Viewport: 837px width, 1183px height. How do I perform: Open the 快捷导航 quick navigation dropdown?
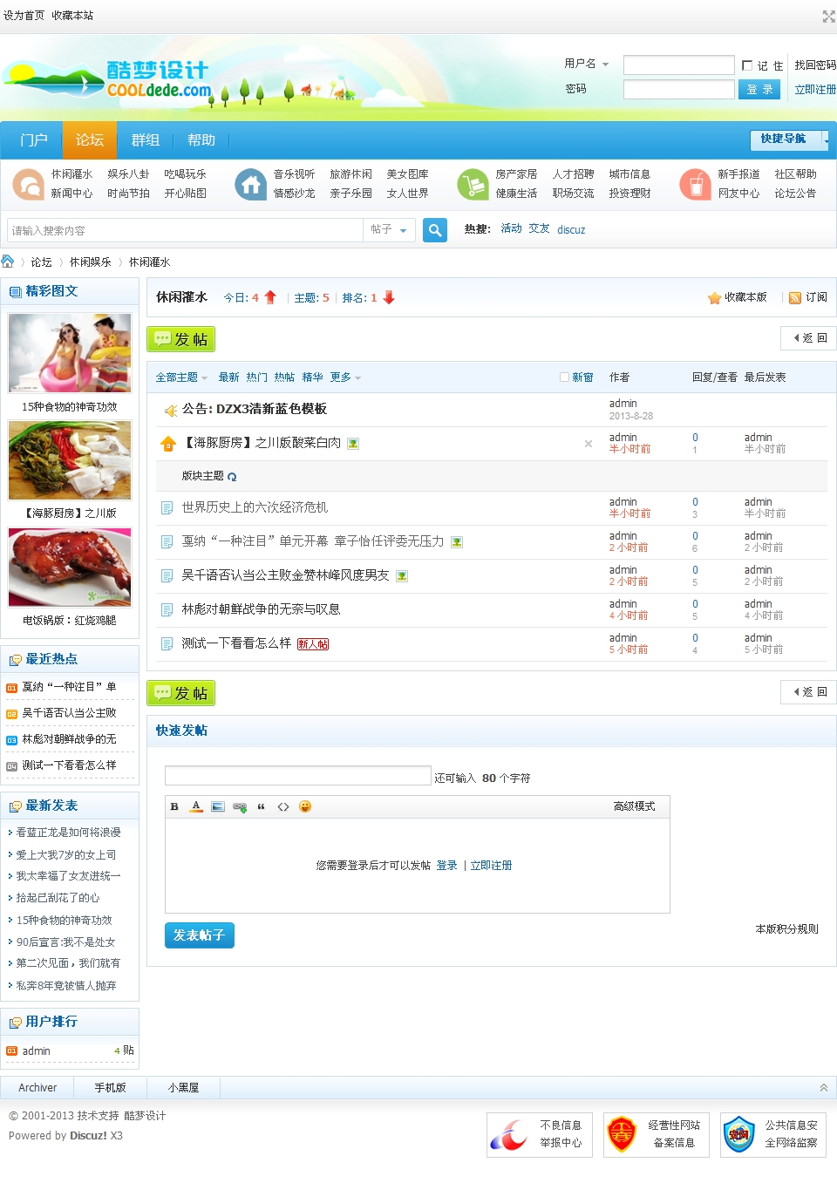[x=788, y=139]
